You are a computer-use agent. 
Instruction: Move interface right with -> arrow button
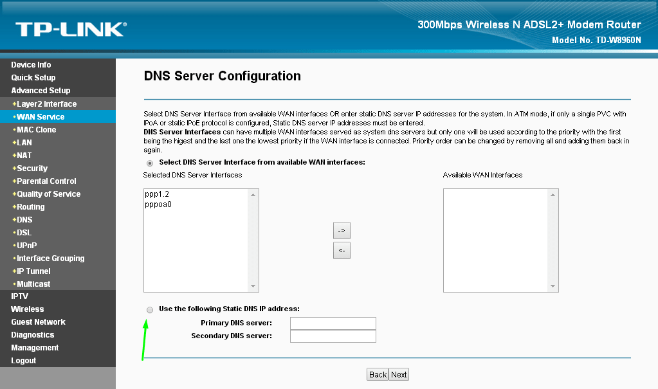click(x=342, y=230)
